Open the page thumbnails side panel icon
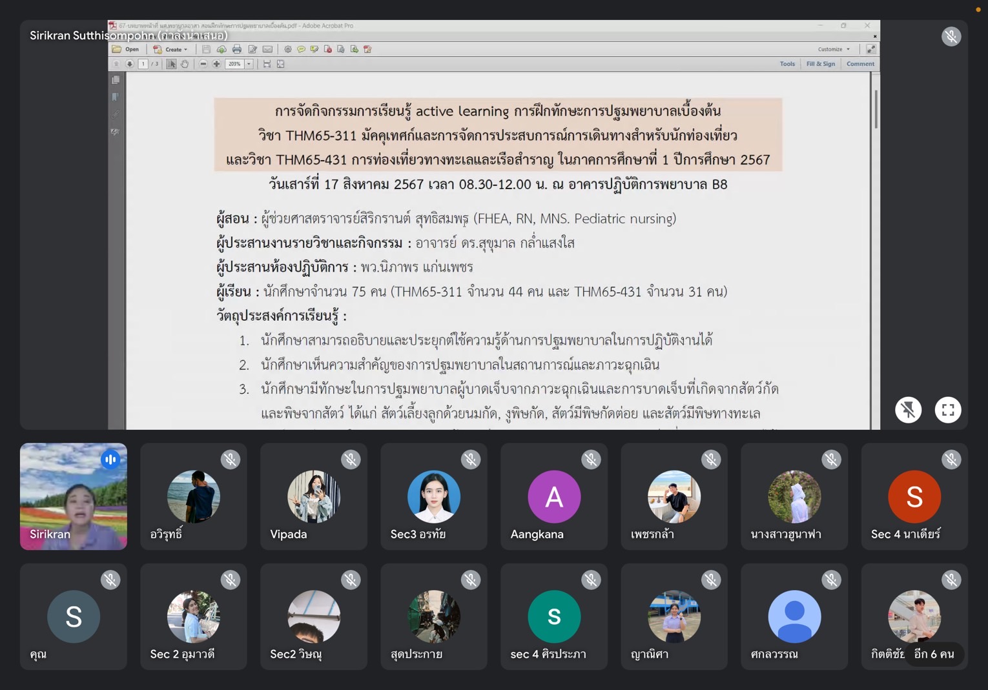Viewport: 988px width, 690px height. point(116,80)
